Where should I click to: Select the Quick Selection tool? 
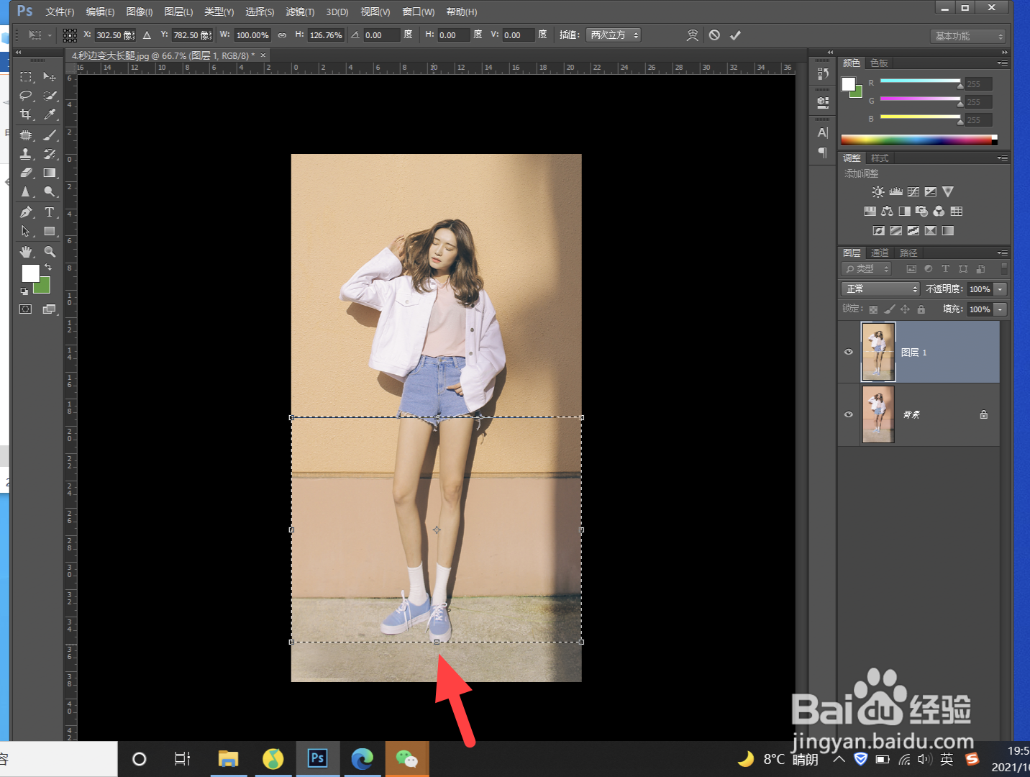(x=50, y=95)
